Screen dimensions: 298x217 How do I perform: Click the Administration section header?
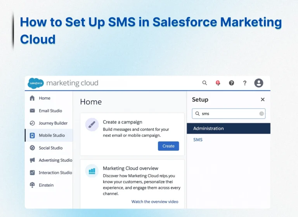click(229, 128)
